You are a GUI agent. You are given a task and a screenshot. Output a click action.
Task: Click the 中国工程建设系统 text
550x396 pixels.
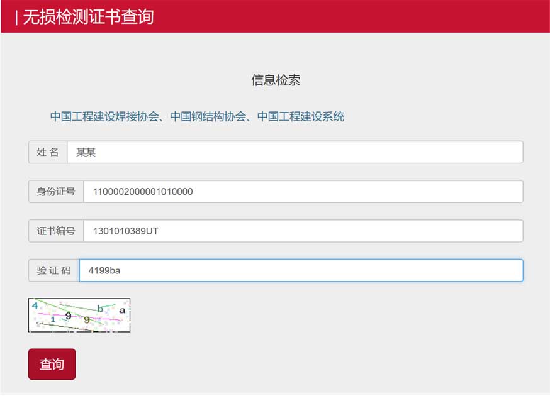tap(301, 116)
